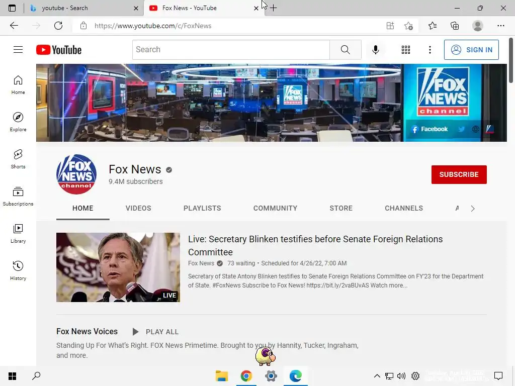Open YouTube settings three-dot menu
515x386 pixels.
coord(430,50)
